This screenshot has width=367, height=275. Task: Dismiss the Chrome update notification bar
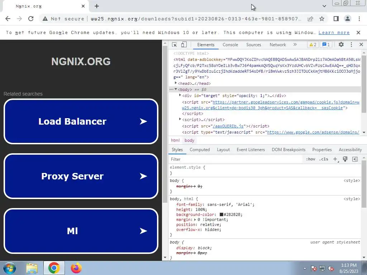point(358,33)
